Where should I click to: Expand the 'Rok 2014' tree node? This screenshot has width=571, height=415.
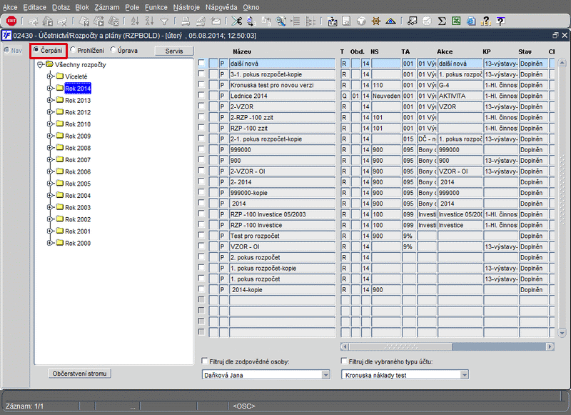pyautogui.click(x=50, y=88)
